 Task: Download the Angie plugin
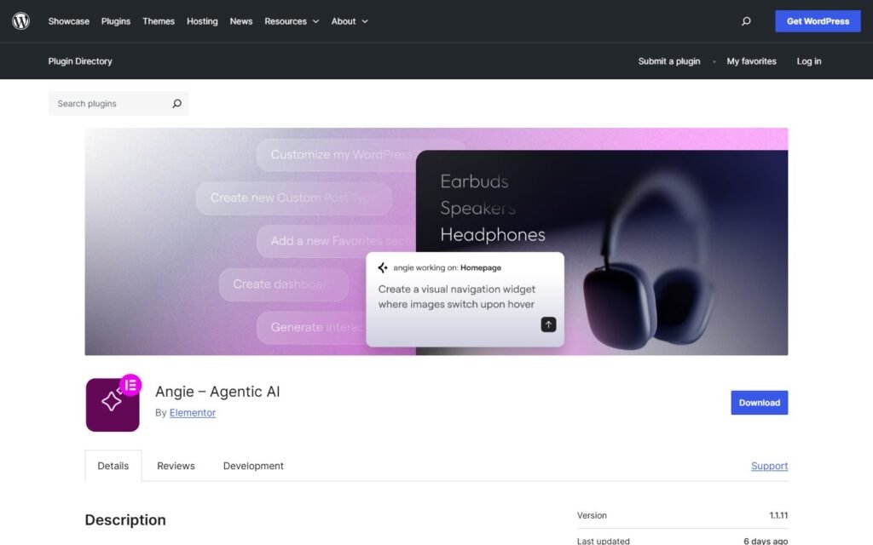pyautogui.click(x=759, y=403)
